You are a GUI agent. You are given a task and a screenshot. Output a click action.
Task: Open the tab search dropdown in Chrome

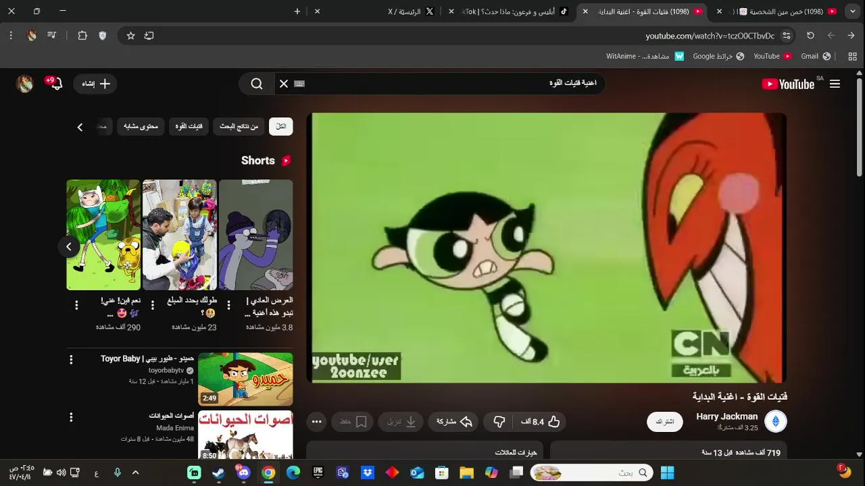click(853, 11)
